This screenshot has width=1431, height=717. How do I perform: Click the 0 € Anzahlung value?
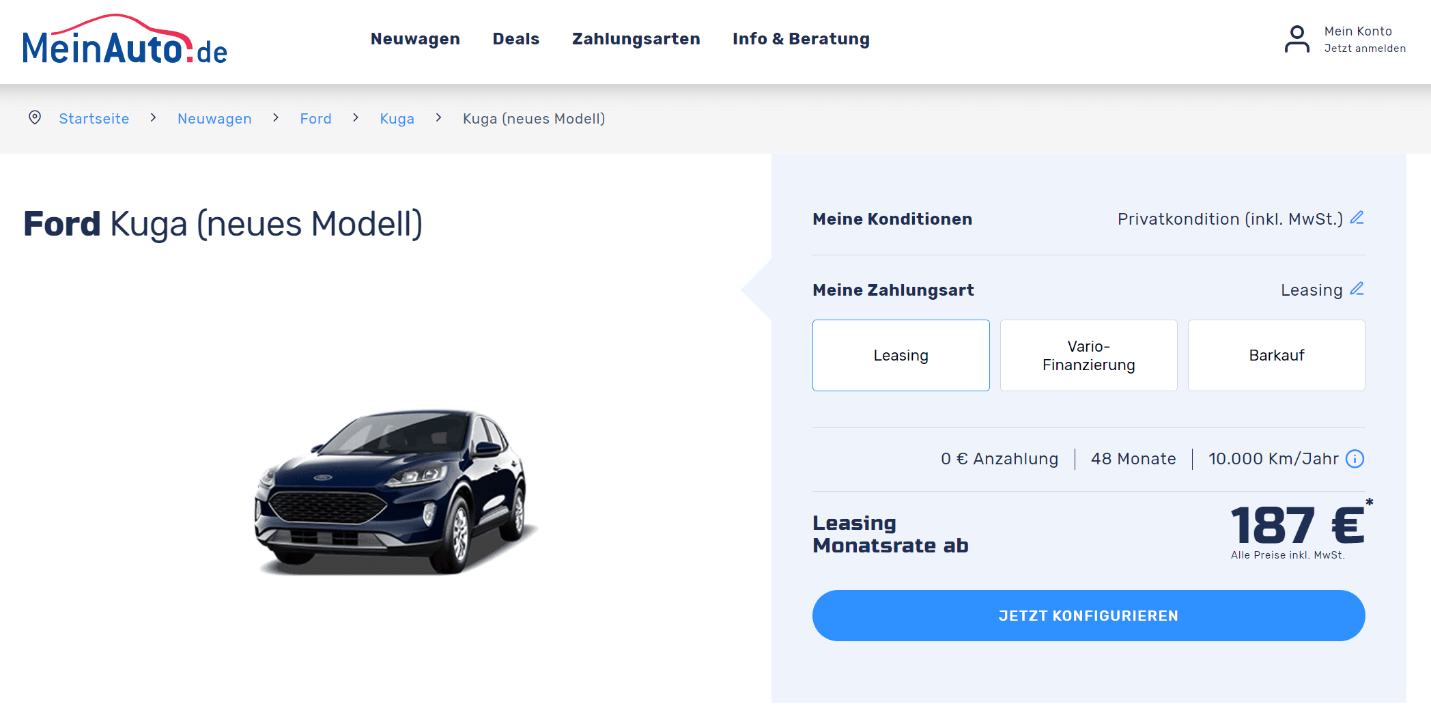coord(1000,459)
